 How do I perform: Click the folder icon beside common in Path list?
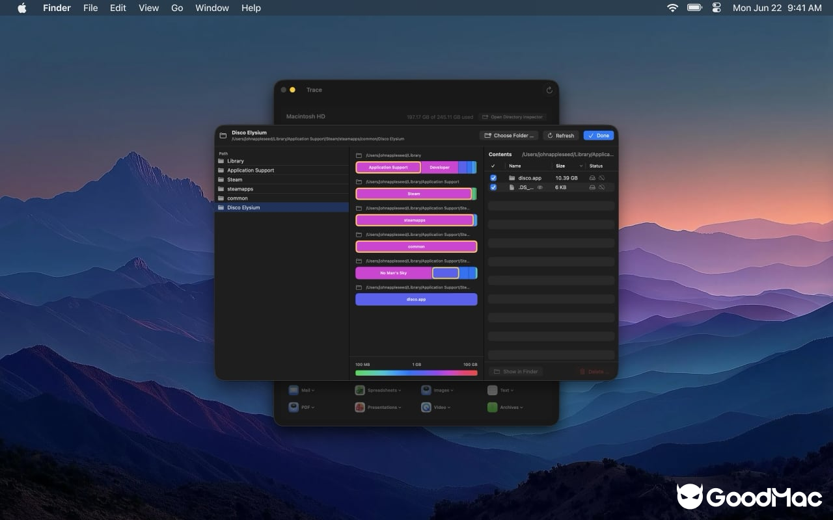coord(221,198)
